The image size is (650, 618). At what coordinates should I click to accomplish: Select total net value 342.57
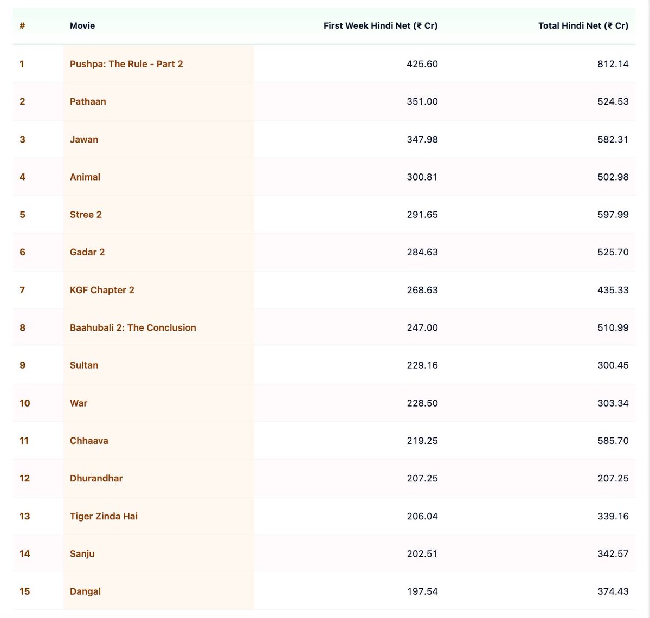click(x=613, y=553)
